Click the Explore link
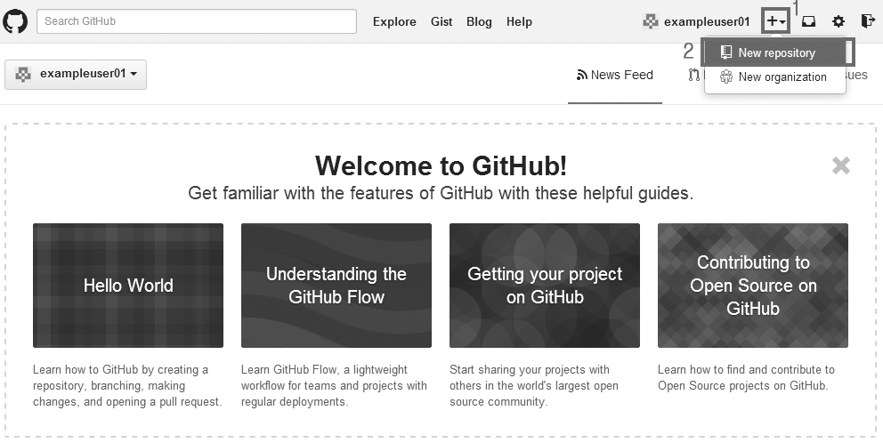Viewport: 883px width, 443px height. point(394,21)
